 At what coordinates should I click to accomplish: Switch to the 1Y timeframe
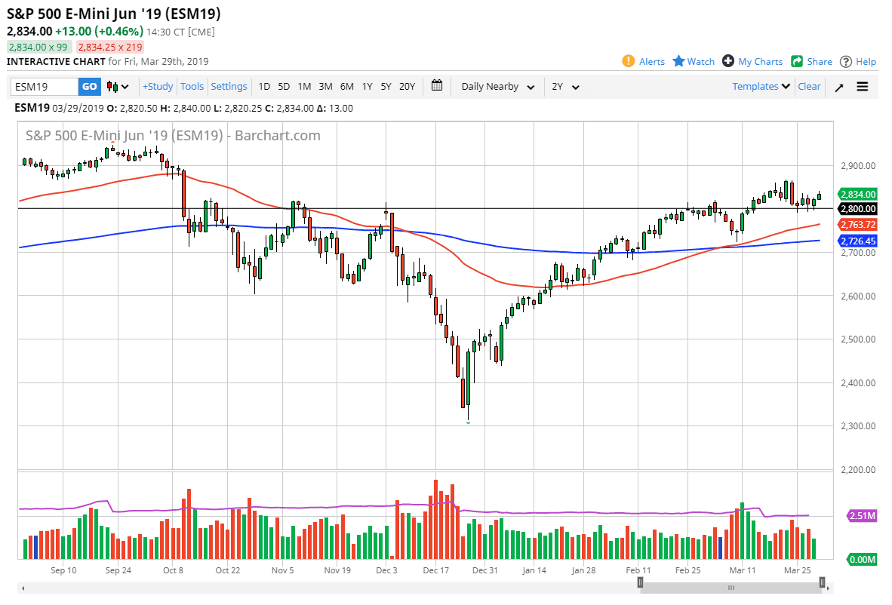(x=367, y=87)
